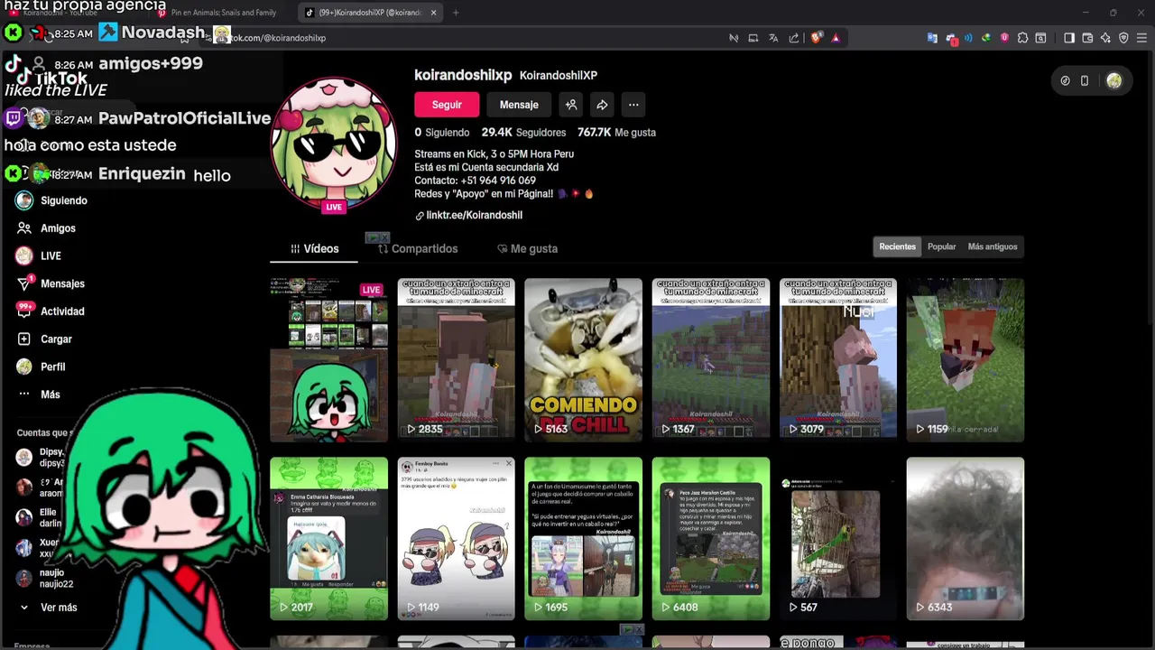Open the Brave Shields lion icon
The height and width of the screenshot is (650, 1155).
pos(817,38)
